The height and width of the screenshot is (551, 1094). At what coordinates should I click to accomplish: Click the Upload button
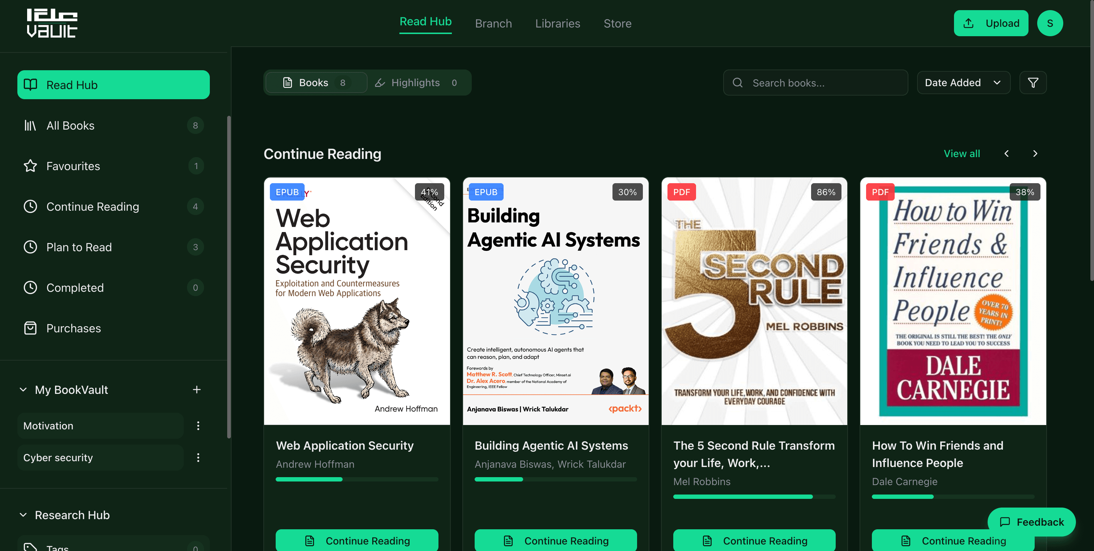tap(991, 23)
